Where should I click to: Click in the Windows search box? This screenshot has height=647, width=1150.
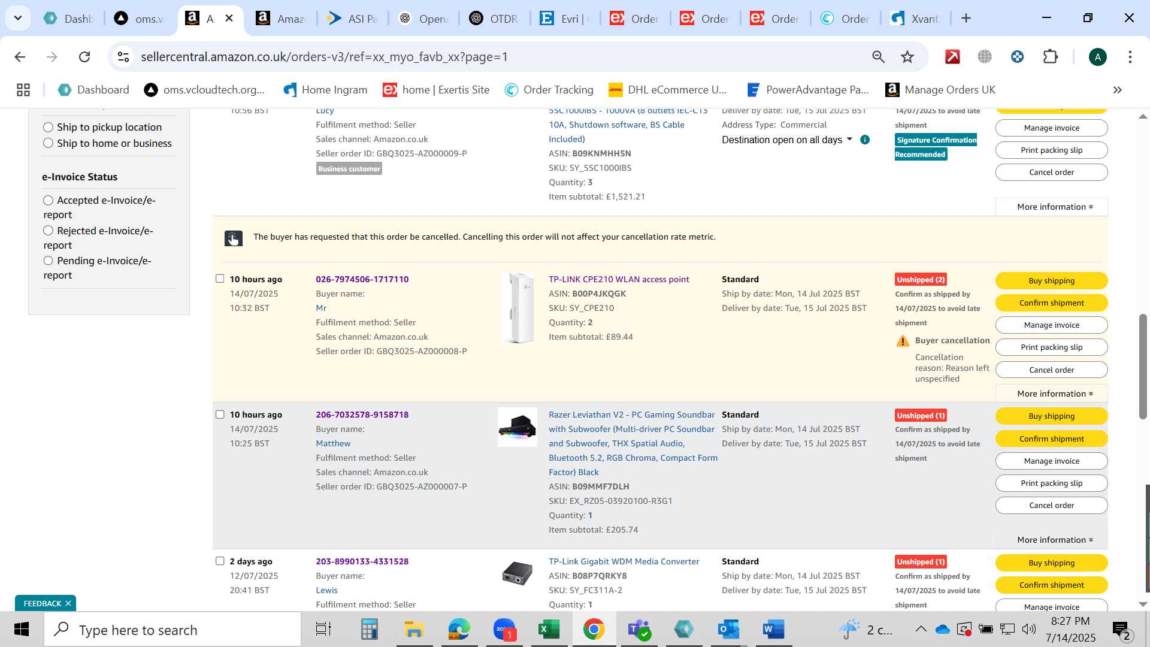point(172,630)
